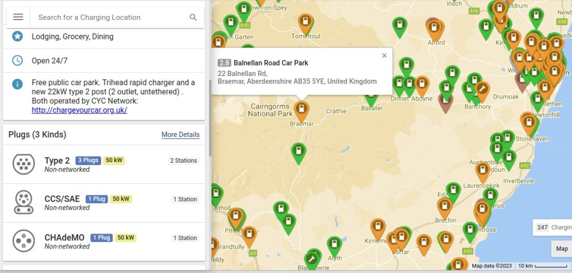
Task: Click the orange pin at Tomintoul
Action: pyautogui.click(x=305, y=23)
